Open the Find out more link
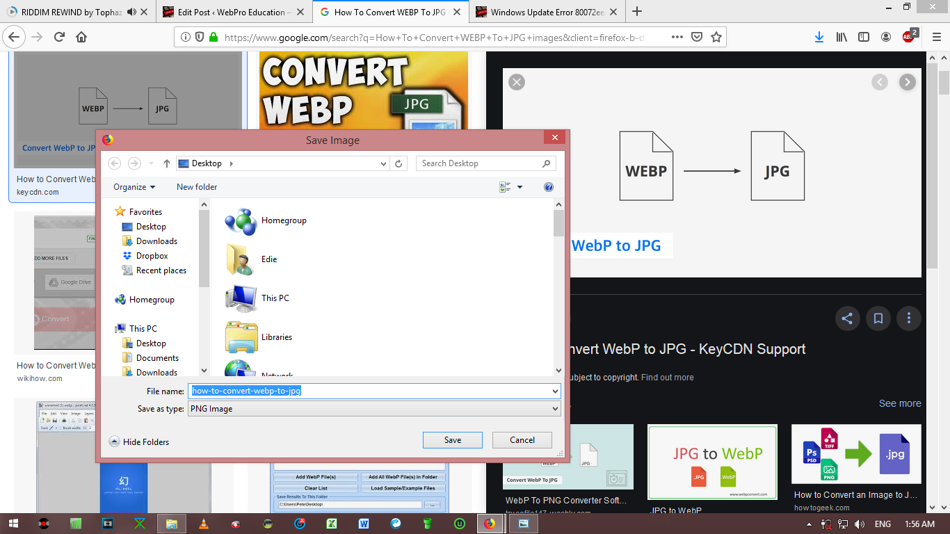Viewport: 950px width, 534px height. coord(668,378)
